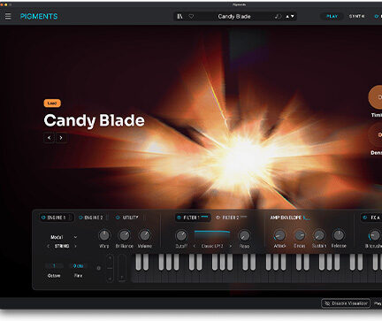382x321 pixels.
Task: Click the second macro knob below Timbre
Action: pos(377,134)
